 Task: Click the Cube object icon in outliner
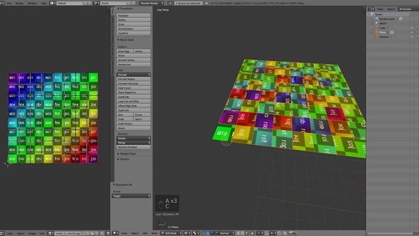click(x=377, y=28)
